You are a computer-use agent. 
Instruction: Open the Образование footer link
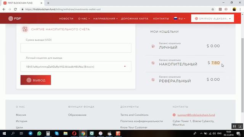(77, 115)
